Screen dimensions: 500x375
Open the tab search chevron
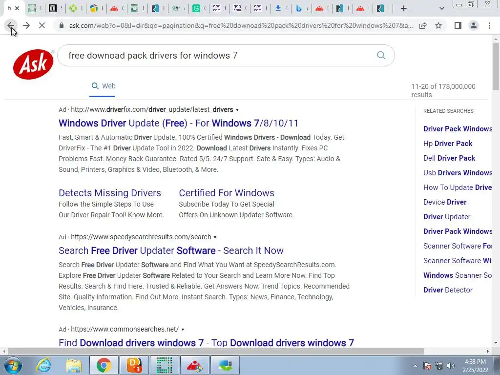pos(441,9)
